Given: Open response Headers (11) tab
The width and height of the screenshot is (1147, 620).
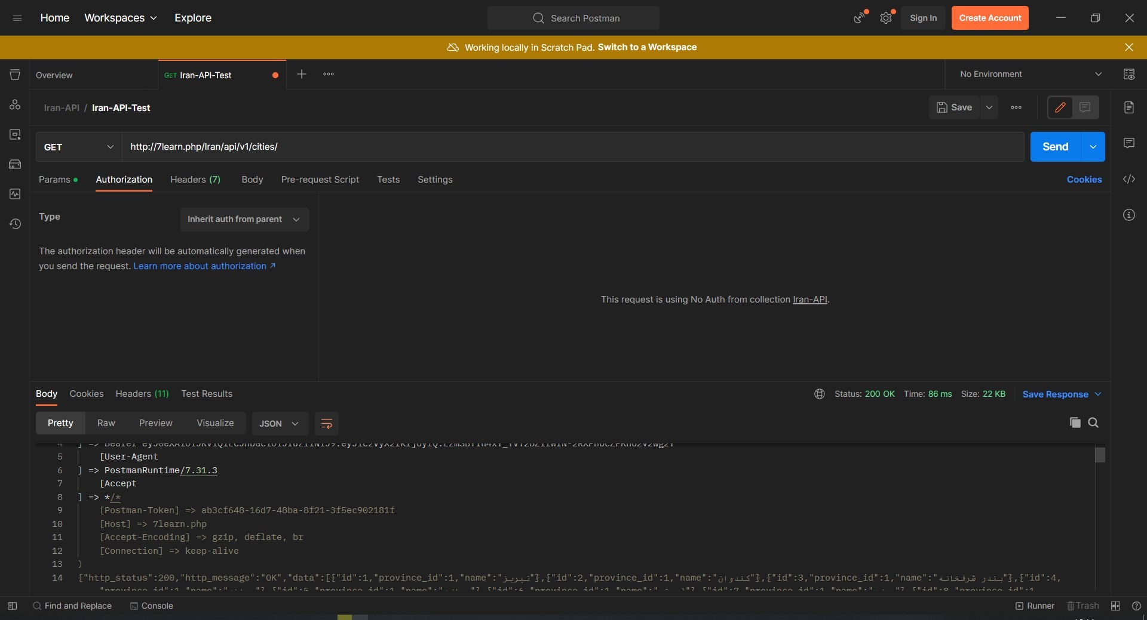Looking at the screenshot, I should 142,394.
